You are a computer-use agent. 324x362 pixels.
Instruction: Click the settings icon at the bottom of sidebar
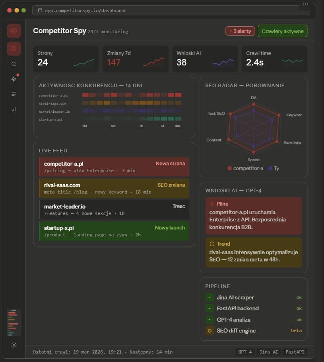point(13,345)
